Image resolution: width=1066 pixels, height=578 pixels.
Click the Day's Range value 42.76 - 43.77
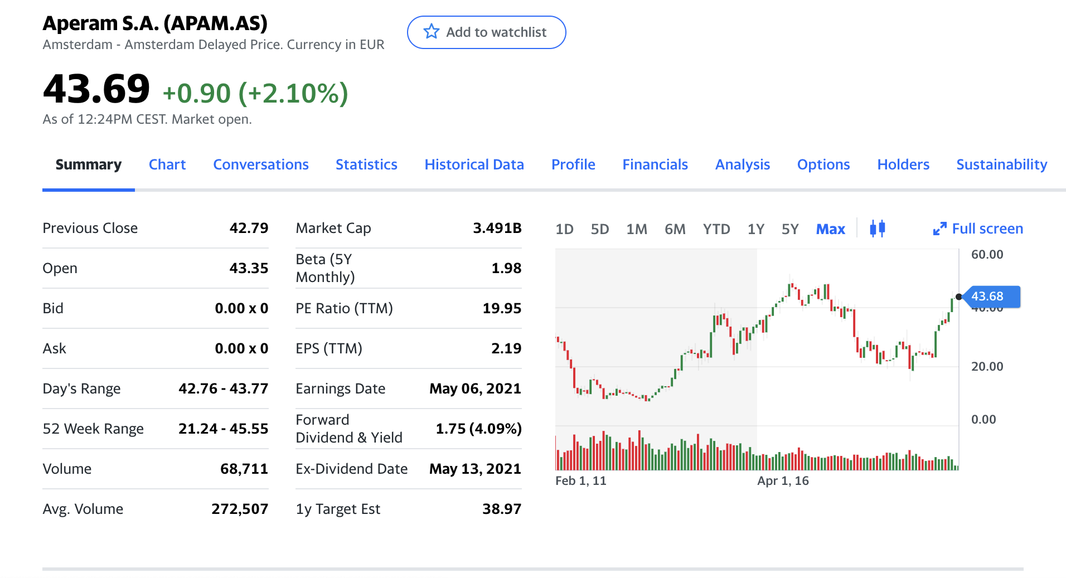[x=223, y=388]
